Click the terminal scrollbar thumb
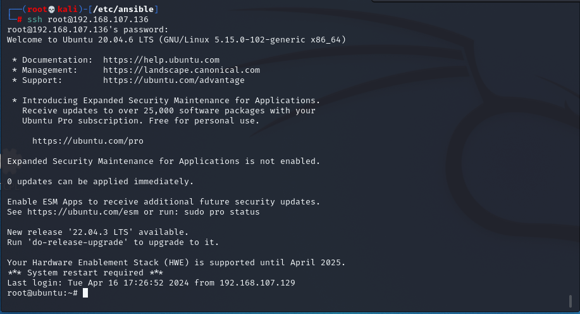 571,301
